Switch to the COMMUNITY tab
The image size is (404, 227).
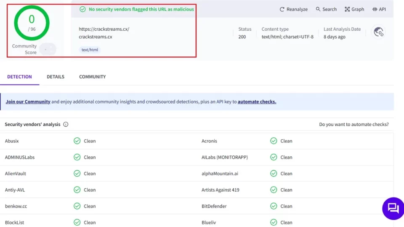[x=93, y=77]
